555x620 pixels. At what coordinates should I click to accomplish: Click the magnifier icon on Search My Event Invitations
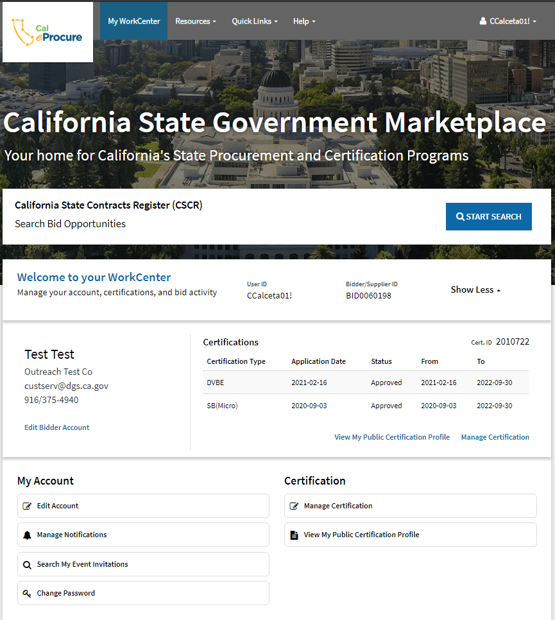coord(26,564)
